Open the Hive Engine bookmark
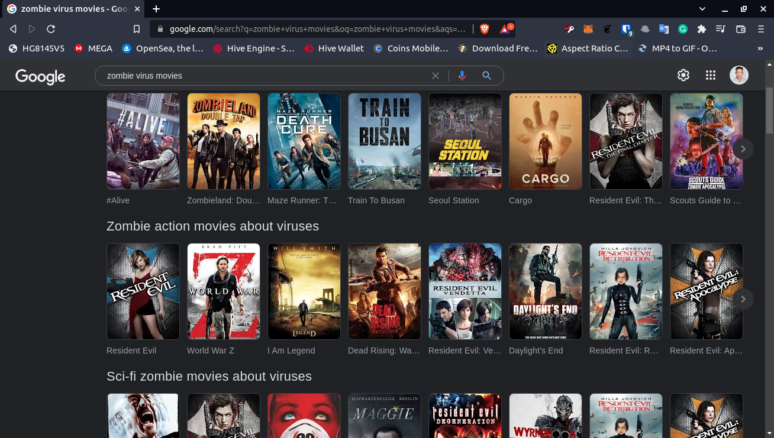Screen dimensions: 774x438 (254, 48)
